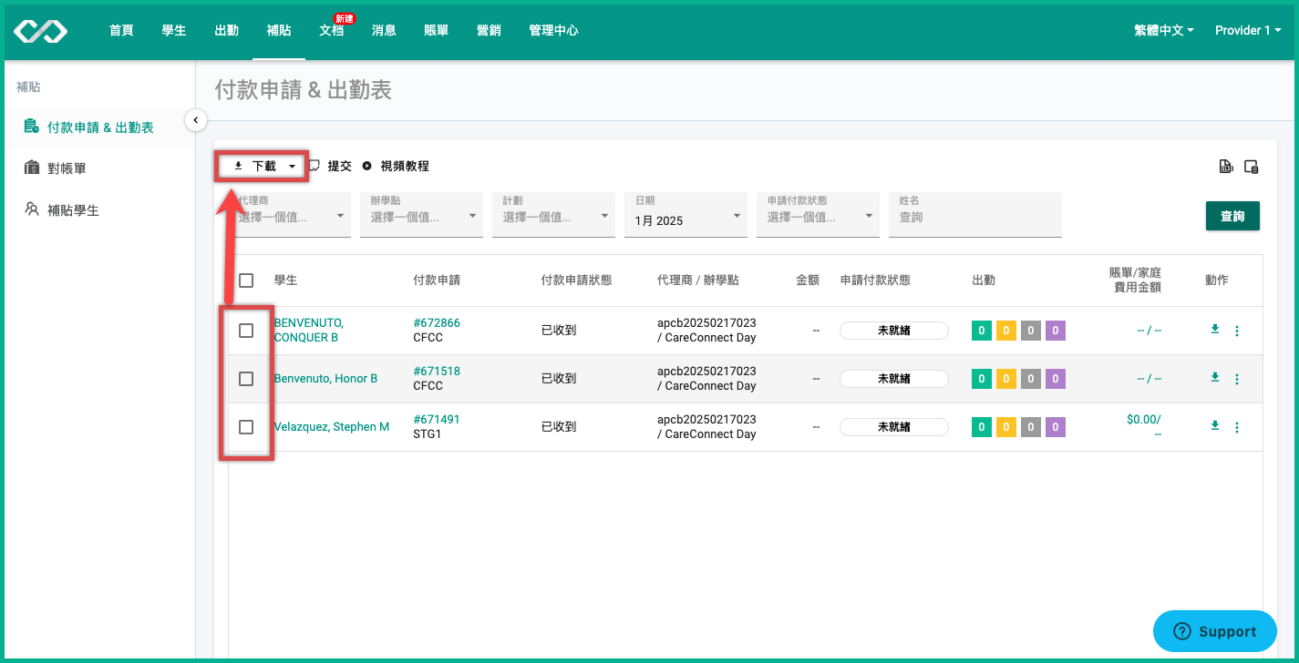Click the column settings icon at the top right
Image resolution: width=1299 pixels, height=663 pixels.
[1252, 166]
